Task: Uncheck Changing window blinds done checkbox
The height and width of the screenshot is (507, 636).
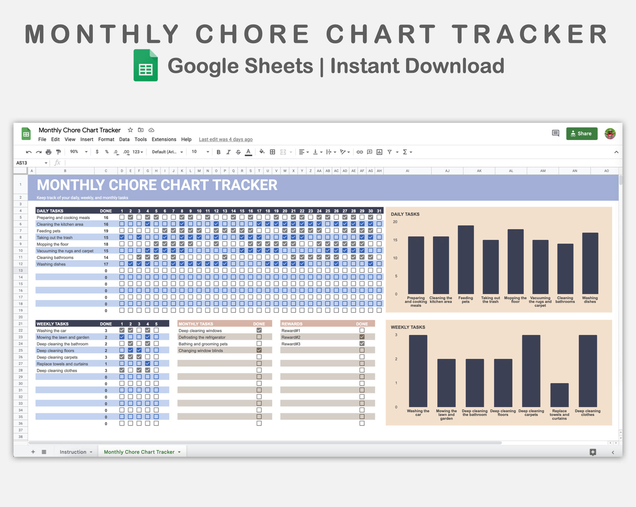Action: coord(259,350)
